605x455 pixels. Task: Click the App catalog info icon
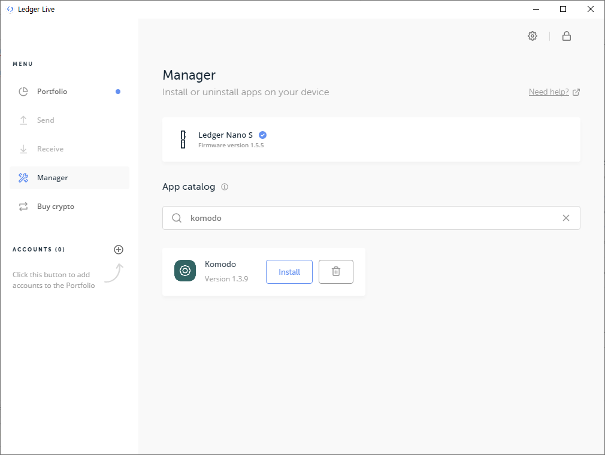click(x=225, y=187)
